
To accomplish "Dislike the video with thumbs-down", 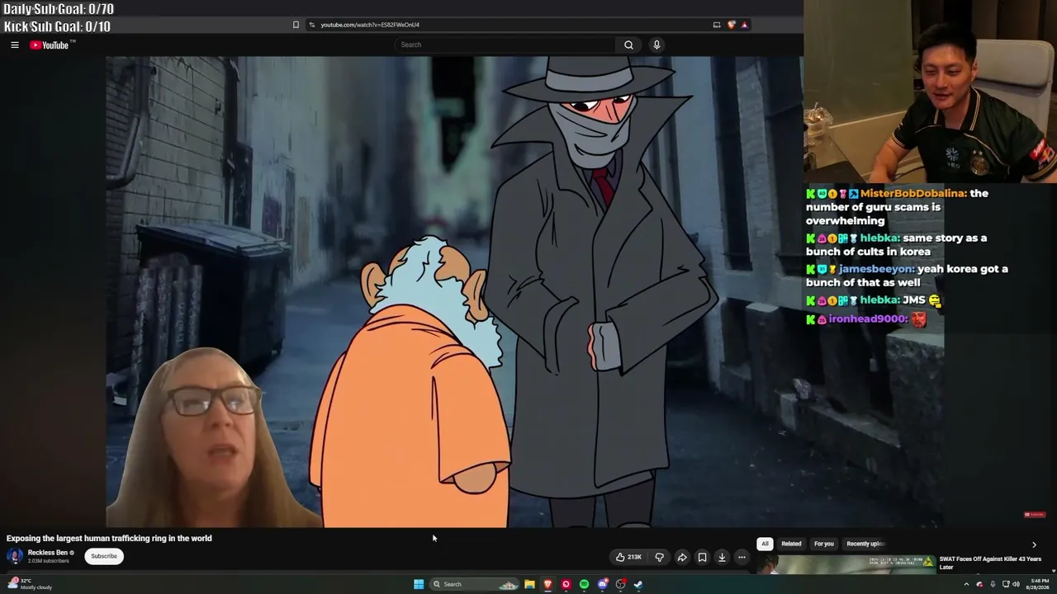I will (659, 557).
